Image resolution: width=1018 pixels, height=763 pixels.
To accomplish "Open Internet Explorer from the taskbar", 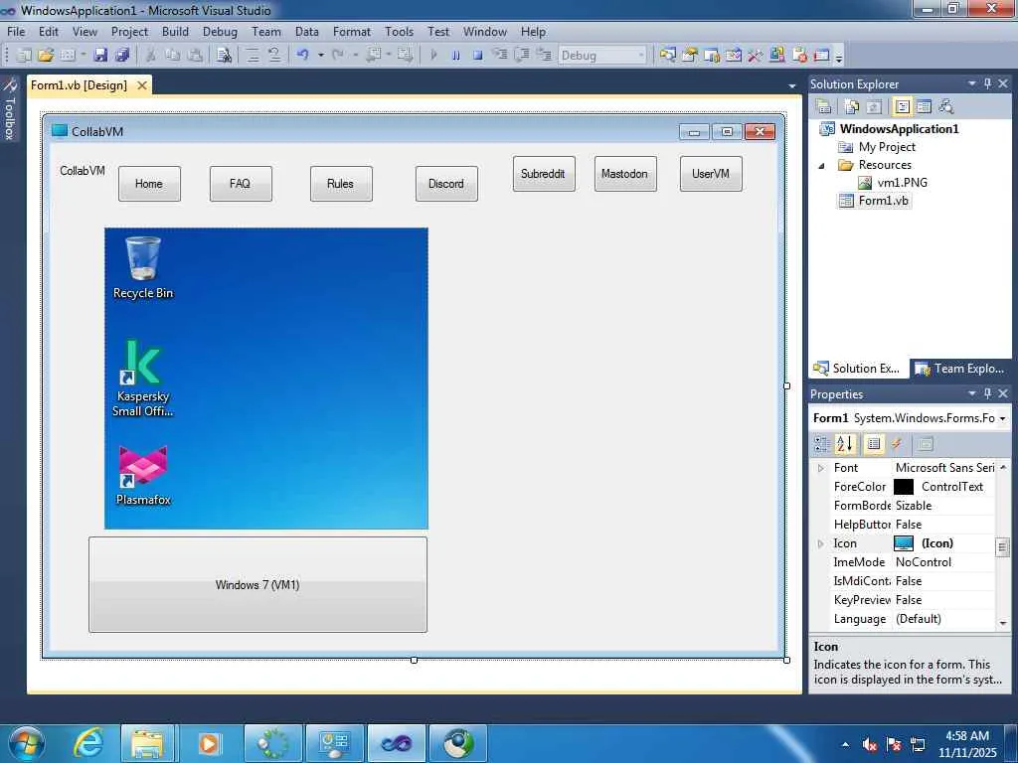I will [87, 743].
